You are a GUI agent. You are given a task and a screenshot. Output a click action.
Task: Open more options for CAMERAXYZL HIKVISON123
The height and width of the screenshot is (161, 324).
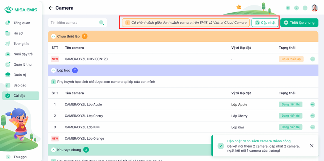click(312, 59)
